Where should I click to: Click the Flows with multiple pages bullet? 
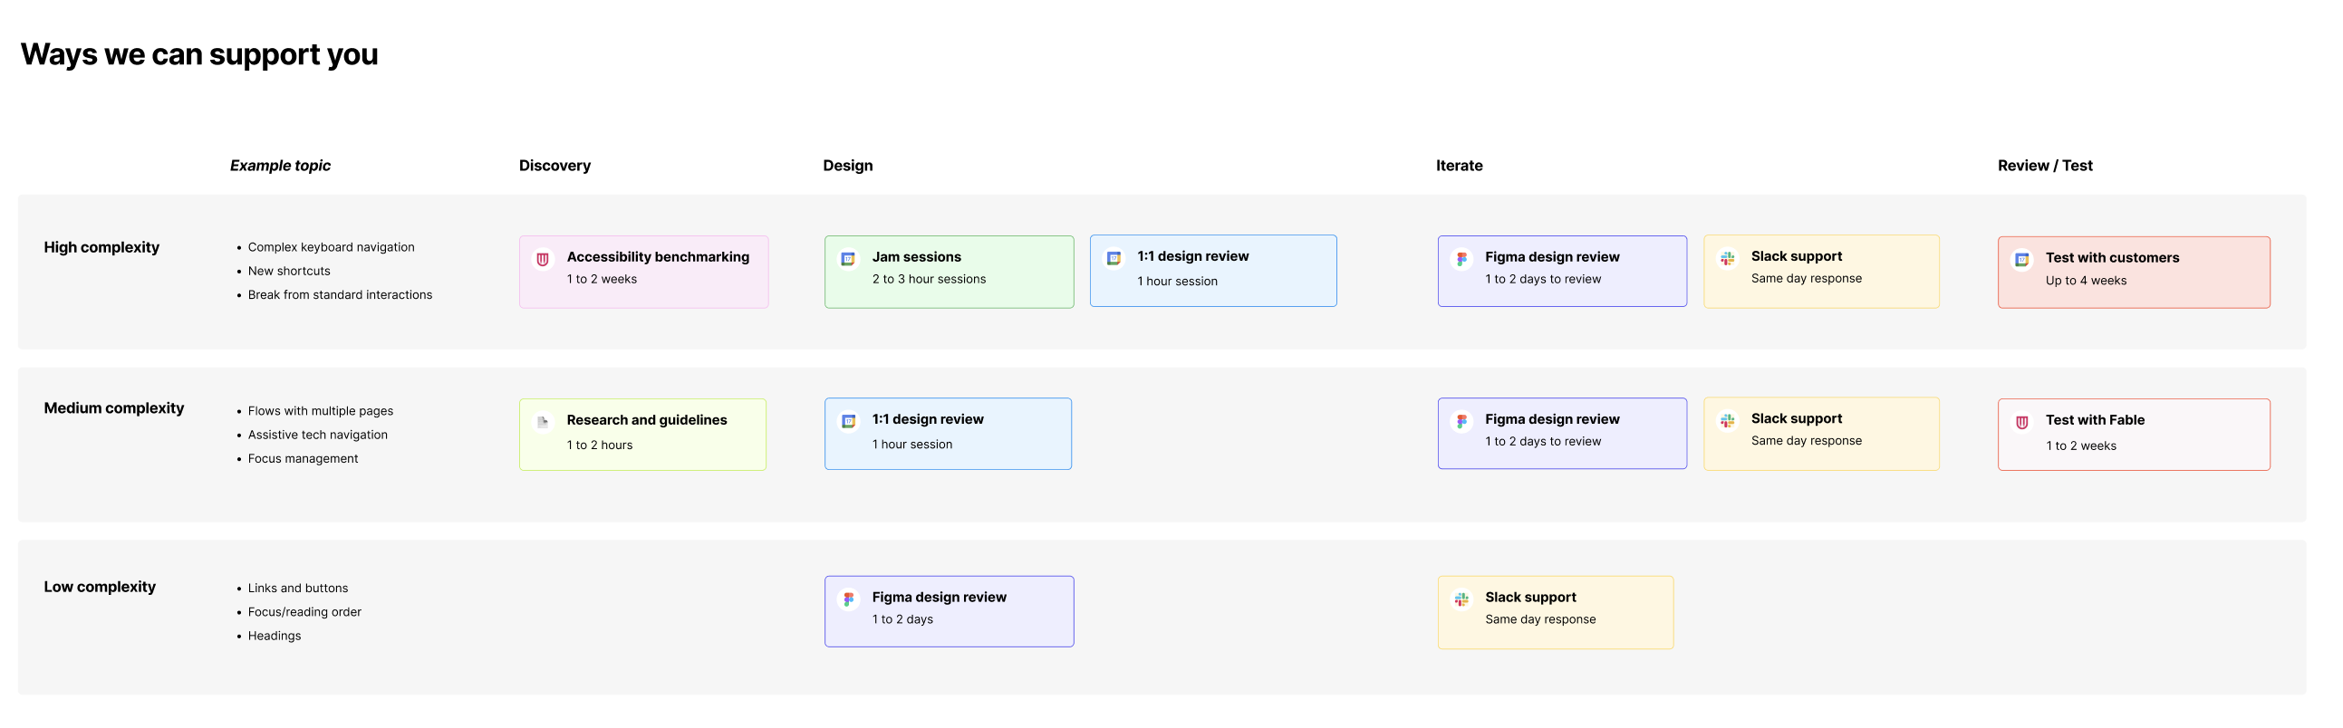pos(320,411)
